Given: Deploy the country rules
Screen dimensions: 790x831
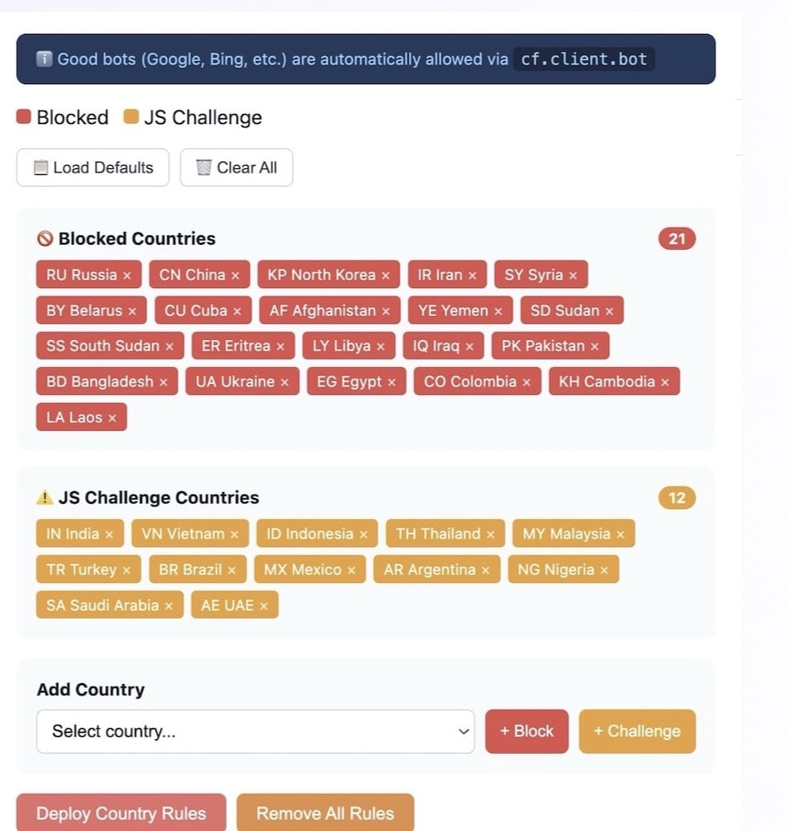Looking at the screenshot, I should coord(121,812).
